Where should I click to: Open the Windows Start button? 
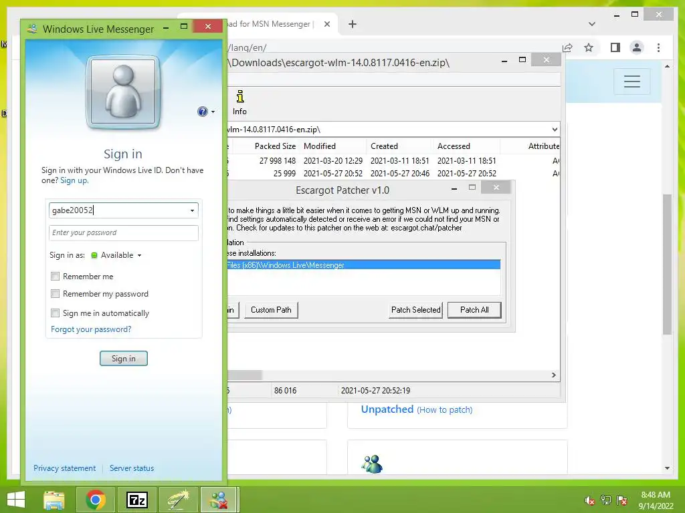pos(16,500)
